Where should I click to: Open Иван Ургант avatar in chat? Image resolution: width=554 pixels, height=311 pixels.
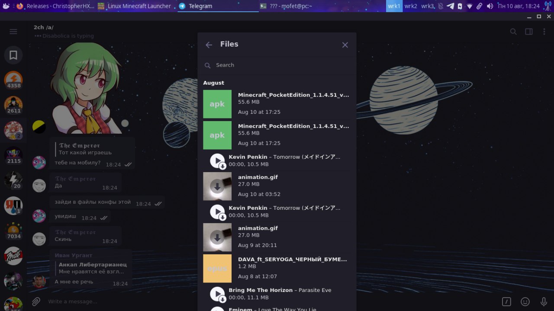[x=39, y=282]
